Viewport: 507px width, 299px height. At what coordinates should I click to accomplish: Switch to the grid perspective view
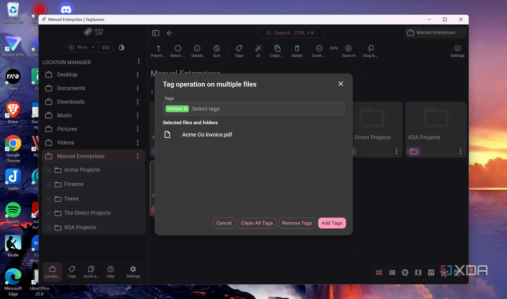point(379,273)
